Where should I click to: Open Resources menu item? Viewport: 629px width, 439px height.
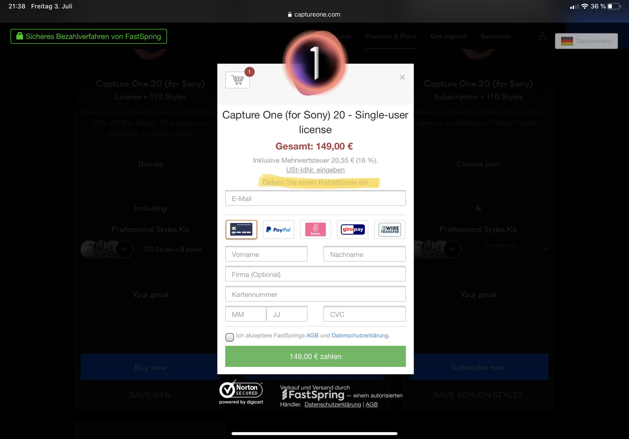pos(495,36)
